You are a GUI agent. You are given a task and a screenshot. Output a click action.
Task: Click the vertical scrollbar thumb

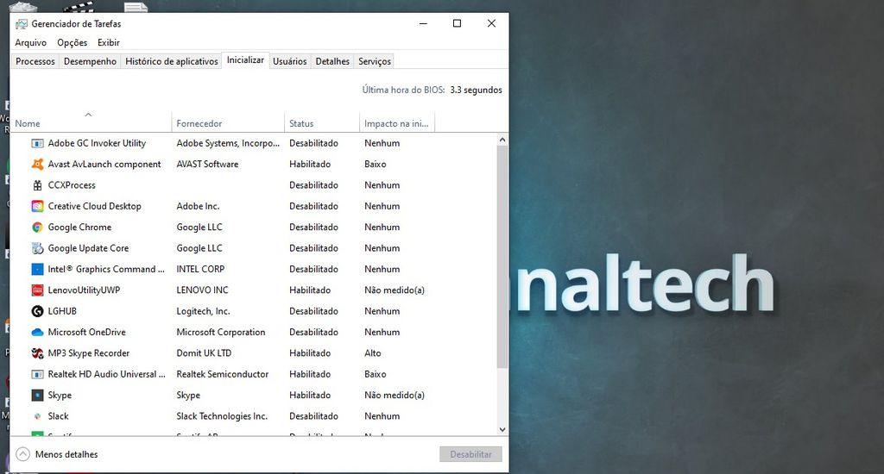coord(502,257)
